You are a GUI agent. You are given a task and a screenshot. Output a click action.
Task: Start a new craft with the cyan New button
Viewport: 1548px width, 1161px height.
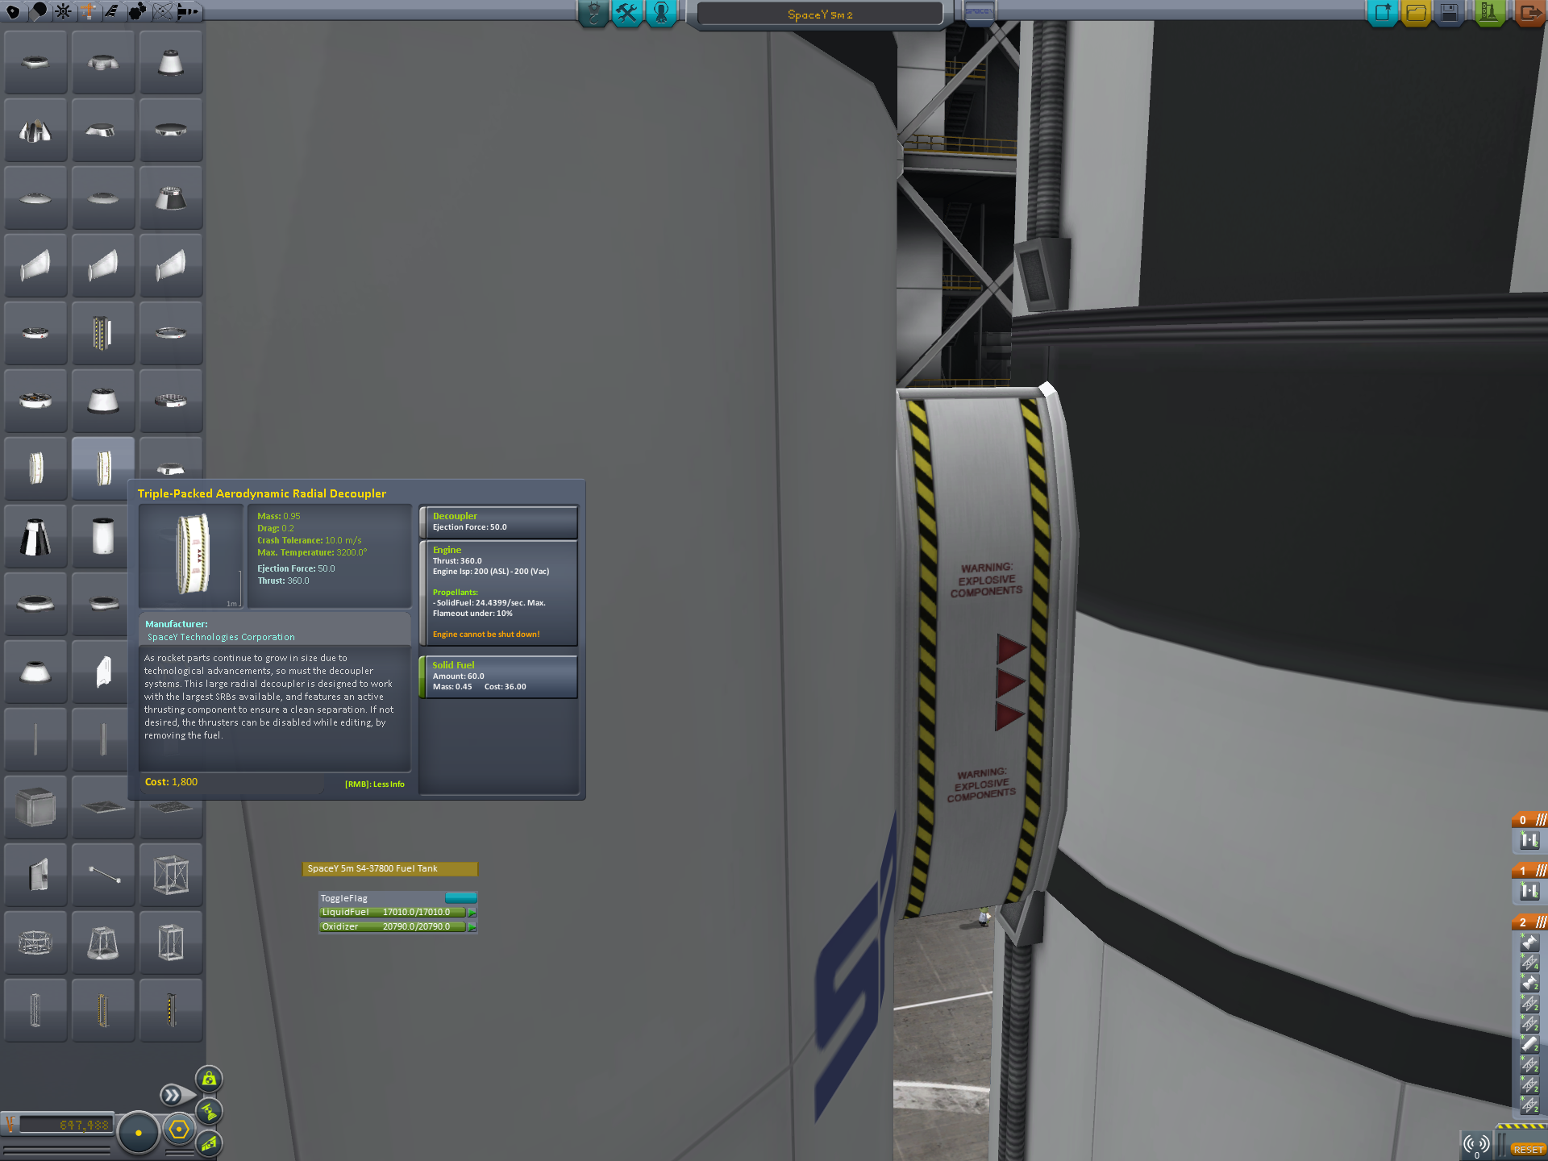point(1383,13)
